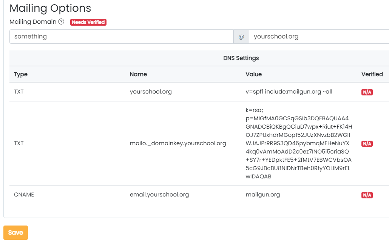
Task: Click the Mailing Domain label
Action: [33, 22]
